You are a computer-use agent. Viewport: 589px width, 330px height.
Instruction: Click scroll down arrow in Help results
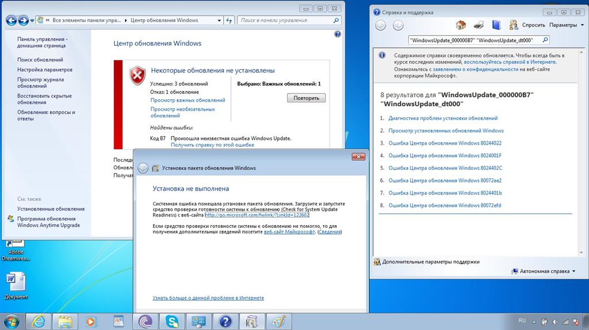tap(582, 253)
